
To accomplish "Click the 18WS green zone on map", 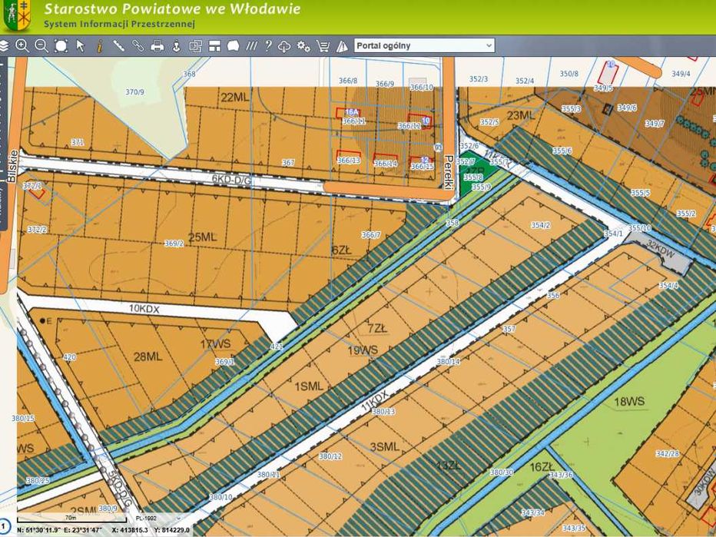I will point(629,401).
